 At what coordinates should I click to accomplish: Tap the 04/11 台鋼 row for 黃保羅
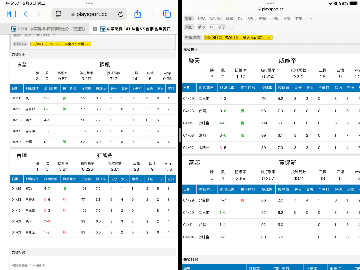click(x=271, y=225)
